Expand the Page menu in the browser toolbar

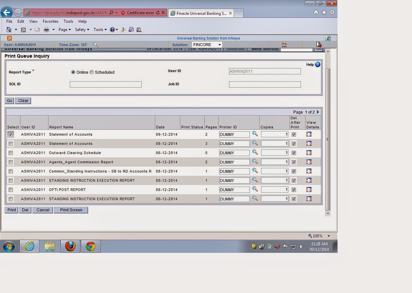point(65,29)
